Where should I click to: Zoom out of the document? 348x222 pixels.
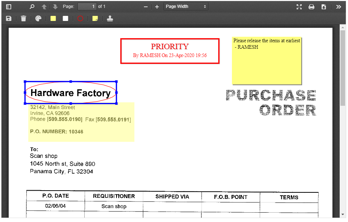146,6
